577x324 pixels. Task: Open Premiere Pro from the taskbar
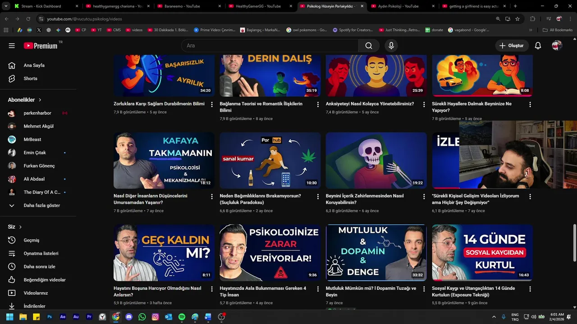(89, 317)
